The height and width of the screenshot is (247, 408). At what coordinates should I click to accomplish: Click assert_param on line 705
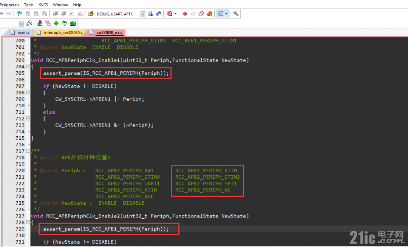(x=62, y=73)
